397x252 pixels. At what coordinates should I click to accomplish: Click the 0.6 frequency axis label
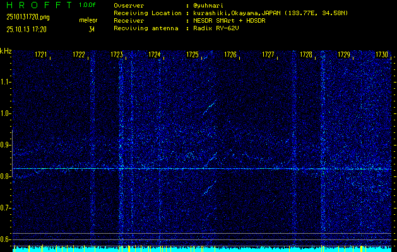pos(6,239)
